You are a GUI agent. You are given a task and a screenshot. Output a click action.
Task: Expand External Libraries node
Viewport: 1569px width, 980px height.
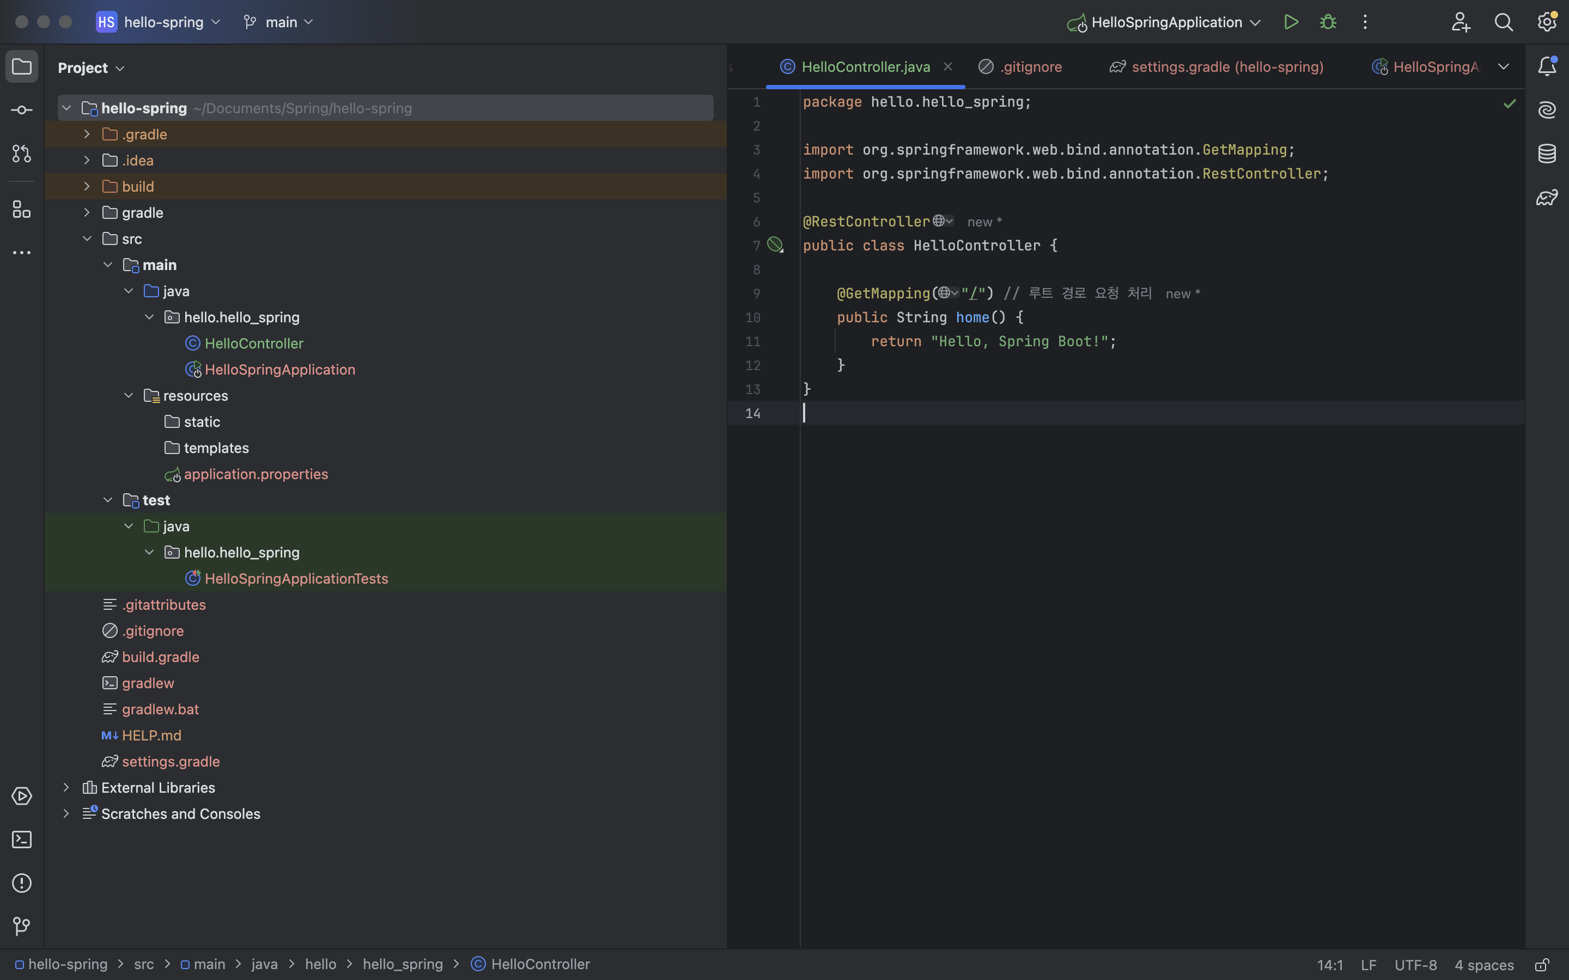(x=66, y=787)
